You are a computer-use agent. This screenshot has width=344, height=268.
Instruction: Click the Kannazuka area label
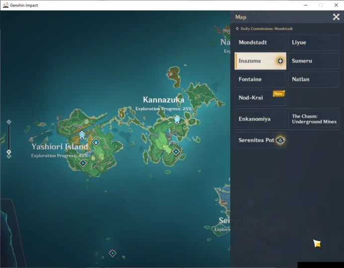click(x=164, y=100)
